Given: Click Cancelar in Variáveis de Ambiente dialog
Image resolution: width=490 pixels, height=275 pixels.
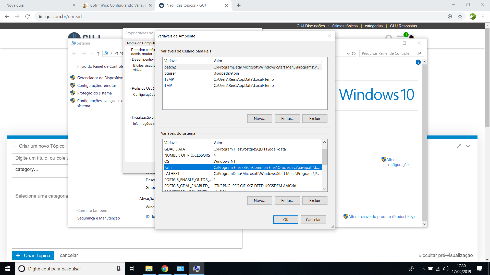Looking at the screenshot, I should (313, 220).
